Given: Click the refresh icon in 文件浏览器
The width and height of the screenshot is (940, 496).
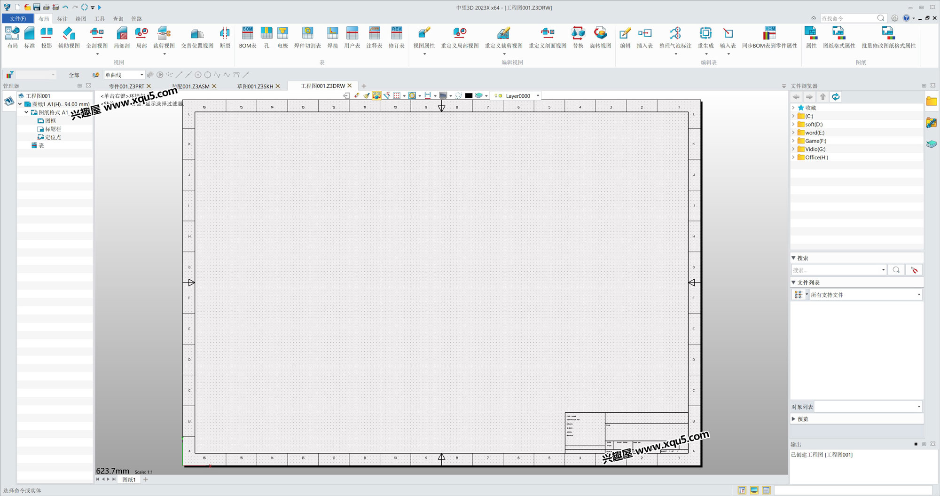Looking at the screenshot, I should pyautogui.click(x=836, y=97).
